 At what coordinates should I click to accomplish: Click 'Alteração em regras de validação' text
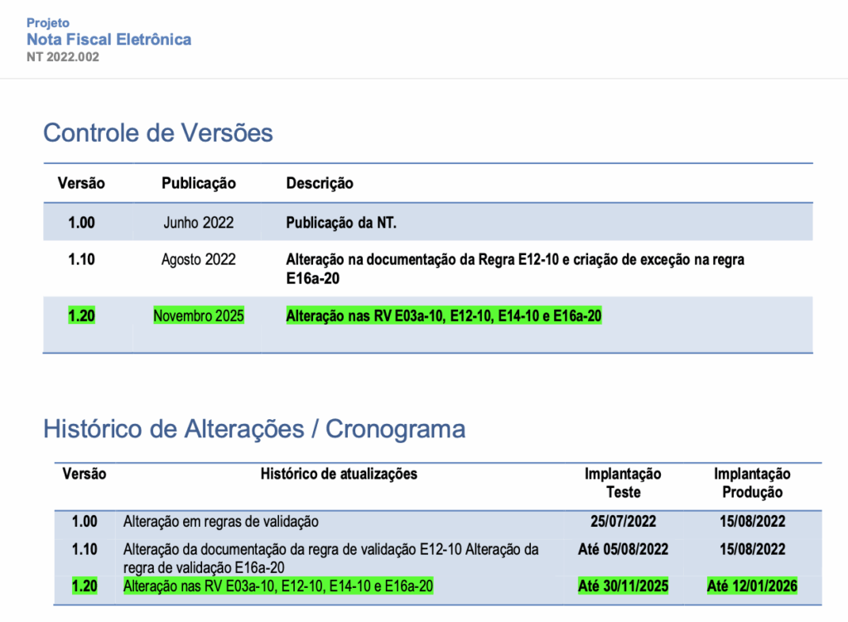[220, 522]
